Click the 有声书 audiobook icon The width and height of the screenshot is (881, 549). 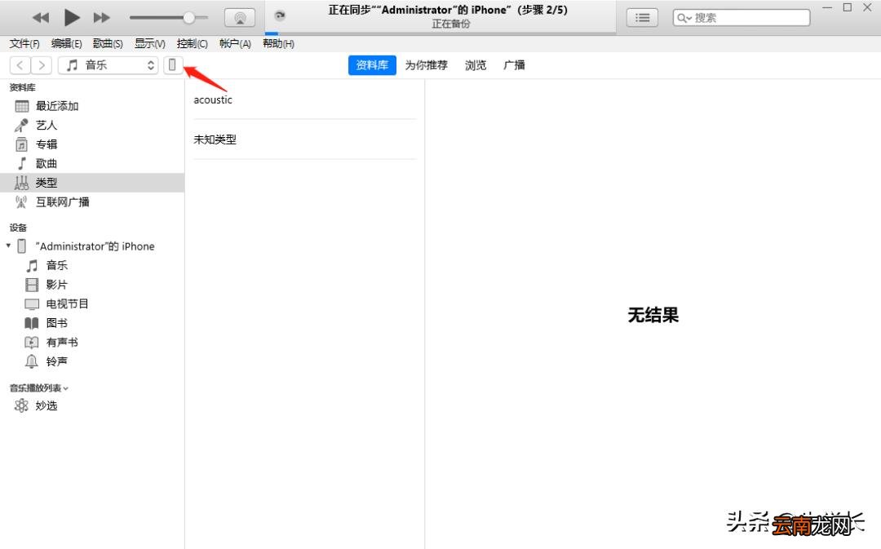coord(32,343)
